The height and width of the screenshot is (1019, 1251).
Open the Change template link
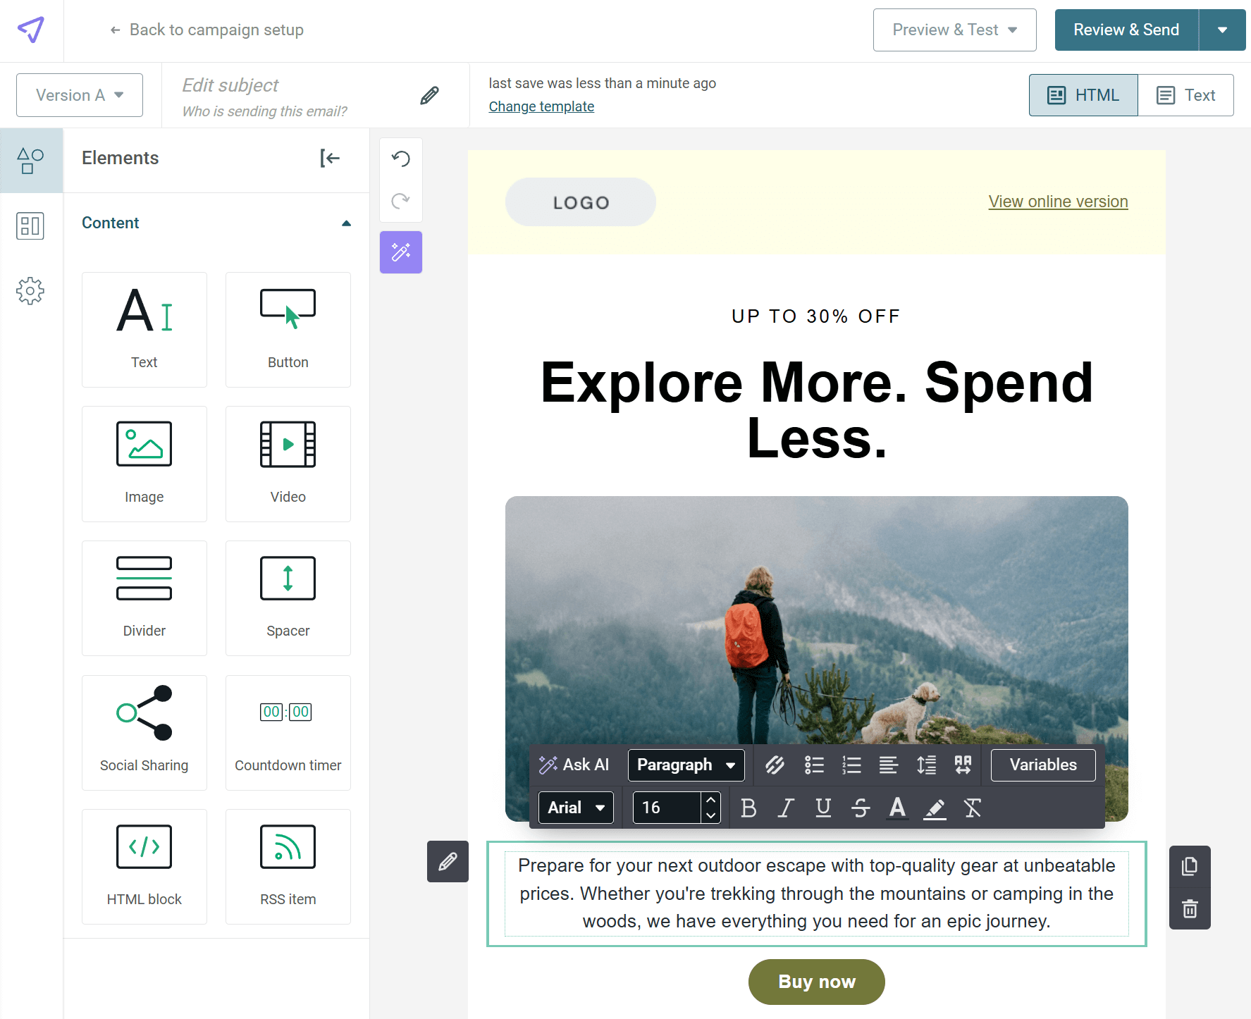tap(541, 106)
